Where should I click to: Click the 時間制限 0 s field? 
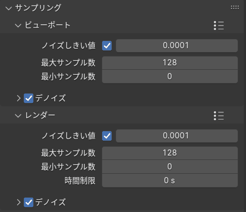point(170,180)
